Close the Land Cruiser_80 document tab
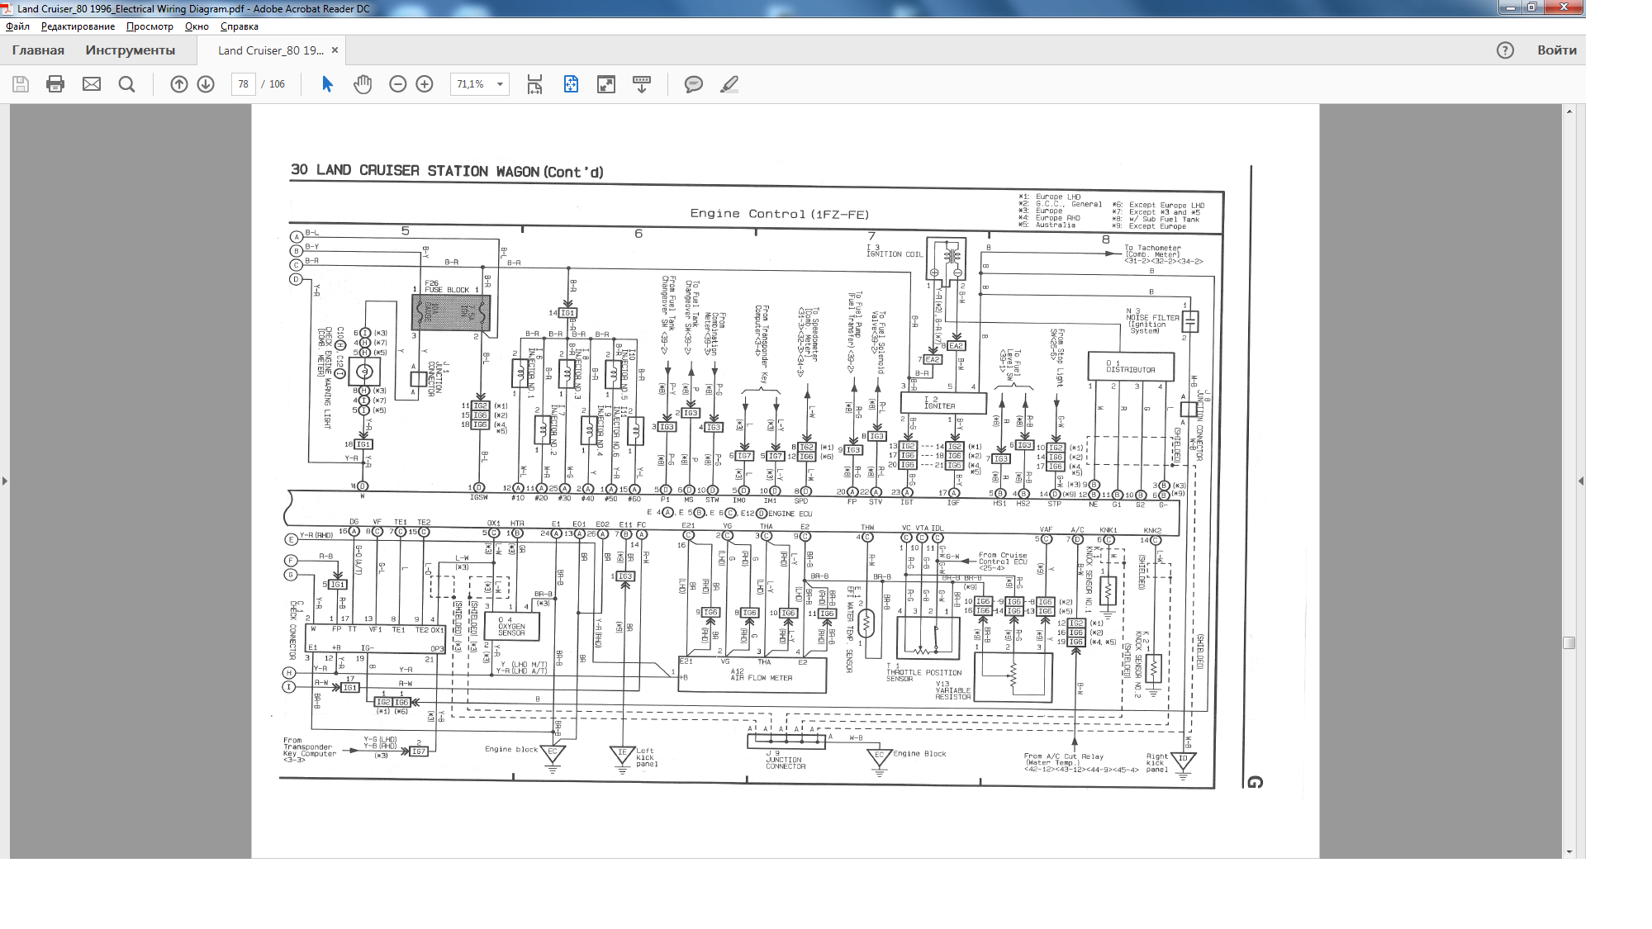Viewport: 1652px width, 929px height. point(335,50)
